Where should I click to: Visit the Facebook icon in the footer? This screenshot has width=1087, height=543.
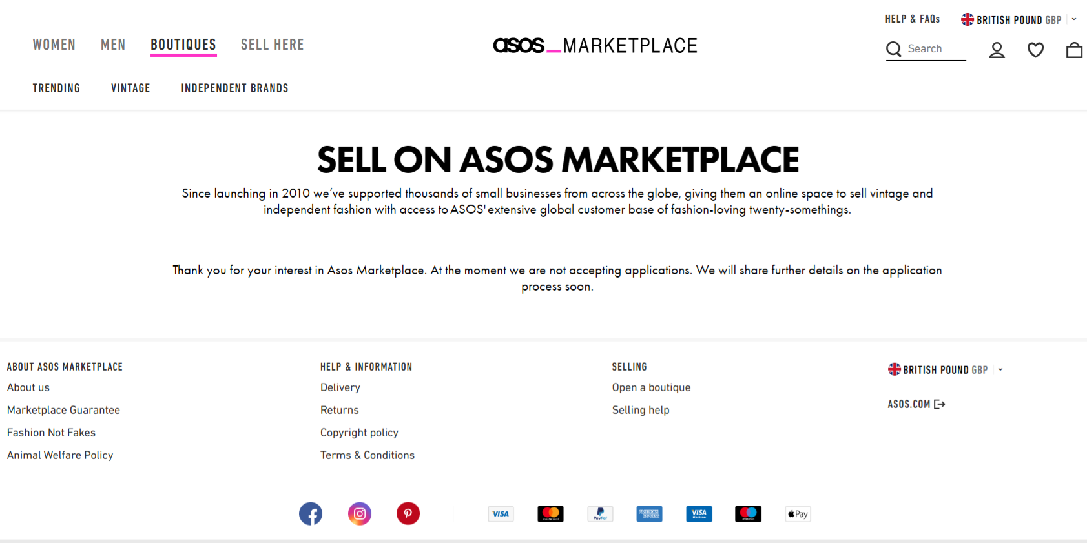click(x=311, y=513)
